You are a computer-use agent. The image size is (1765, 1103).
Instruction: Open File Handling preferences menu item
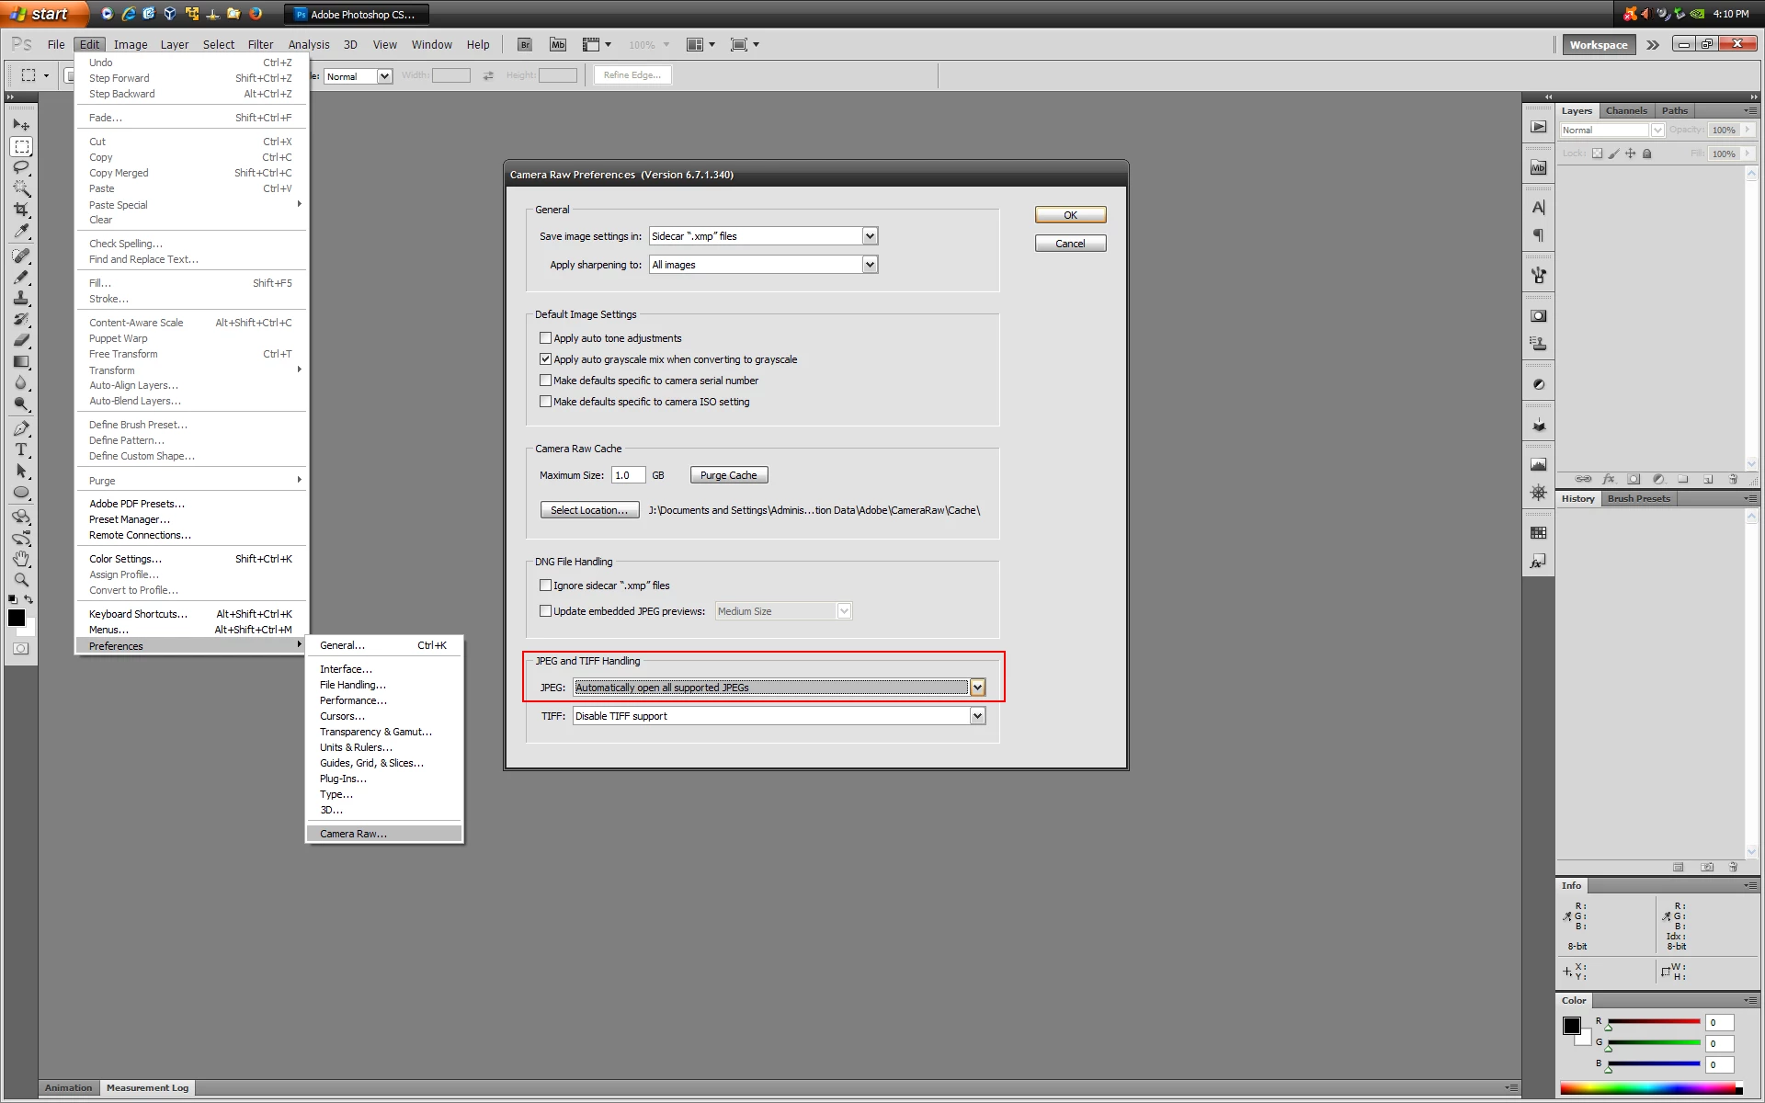(352, 685)
